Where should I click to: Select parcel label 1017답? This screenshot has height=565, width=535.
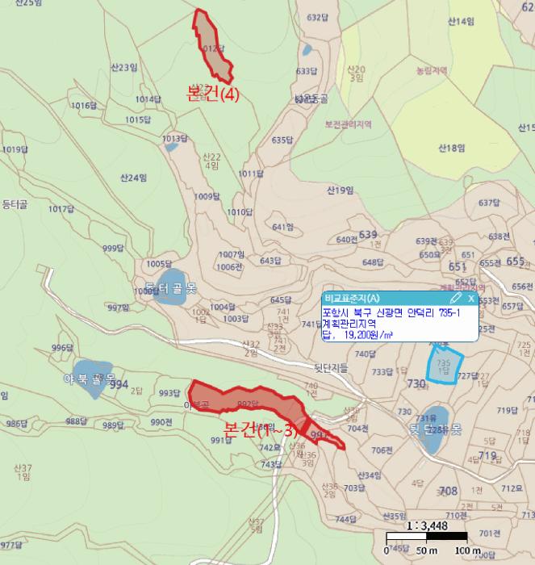(x=61, y=209)
